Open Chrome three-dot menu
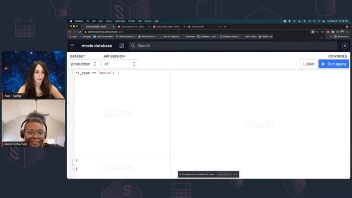The height and width of the screenshot is (198, 352). point(347,32)
